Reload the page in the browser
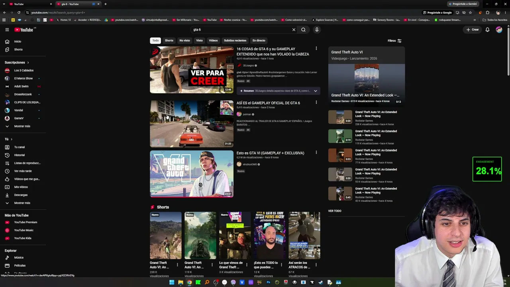The height and width of the screenshot is (287, 510). pyautogui.click(x=19, y=12)
